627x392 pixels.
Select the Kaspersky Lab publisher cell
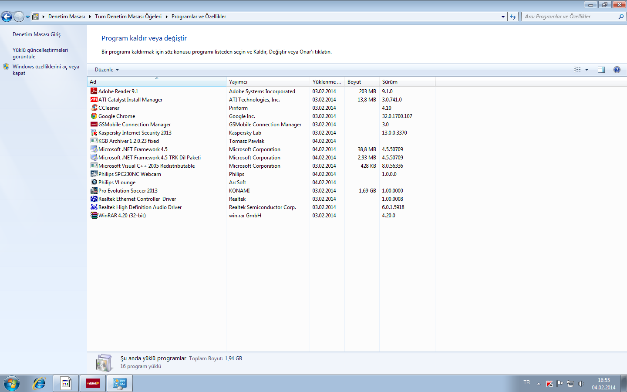tap(245, 132)
